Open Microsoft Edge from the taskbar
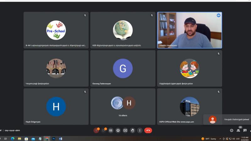This screenshot has width=251, height=141. pyautogui.click(x=13, y=138)
